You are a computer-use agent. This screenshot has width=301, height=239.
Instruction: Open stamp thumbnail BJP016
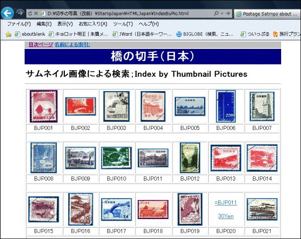[80, 209]
